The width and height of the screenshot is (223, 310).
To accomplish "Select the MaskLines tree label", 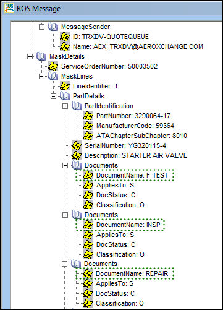I will click(77, 76).
